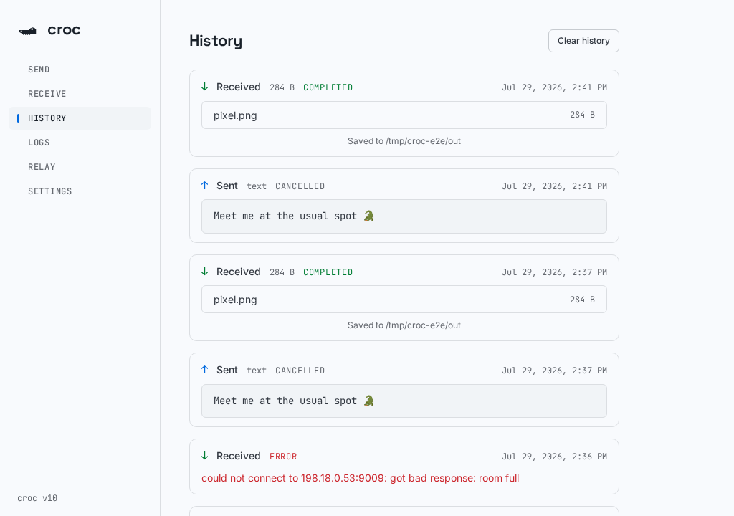This screenshot has width=734, height=516.
Task: Open the Send page in sidebar
Action: (80, 70)
